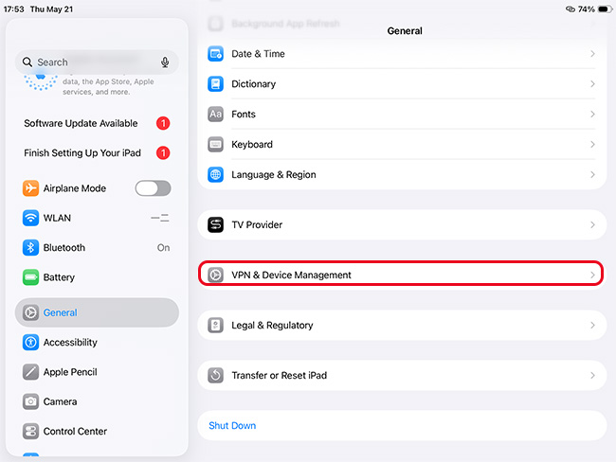Tap the Language & Region globe icon
Viewport: 616px width, 462px height.
(x=215, y=175)
